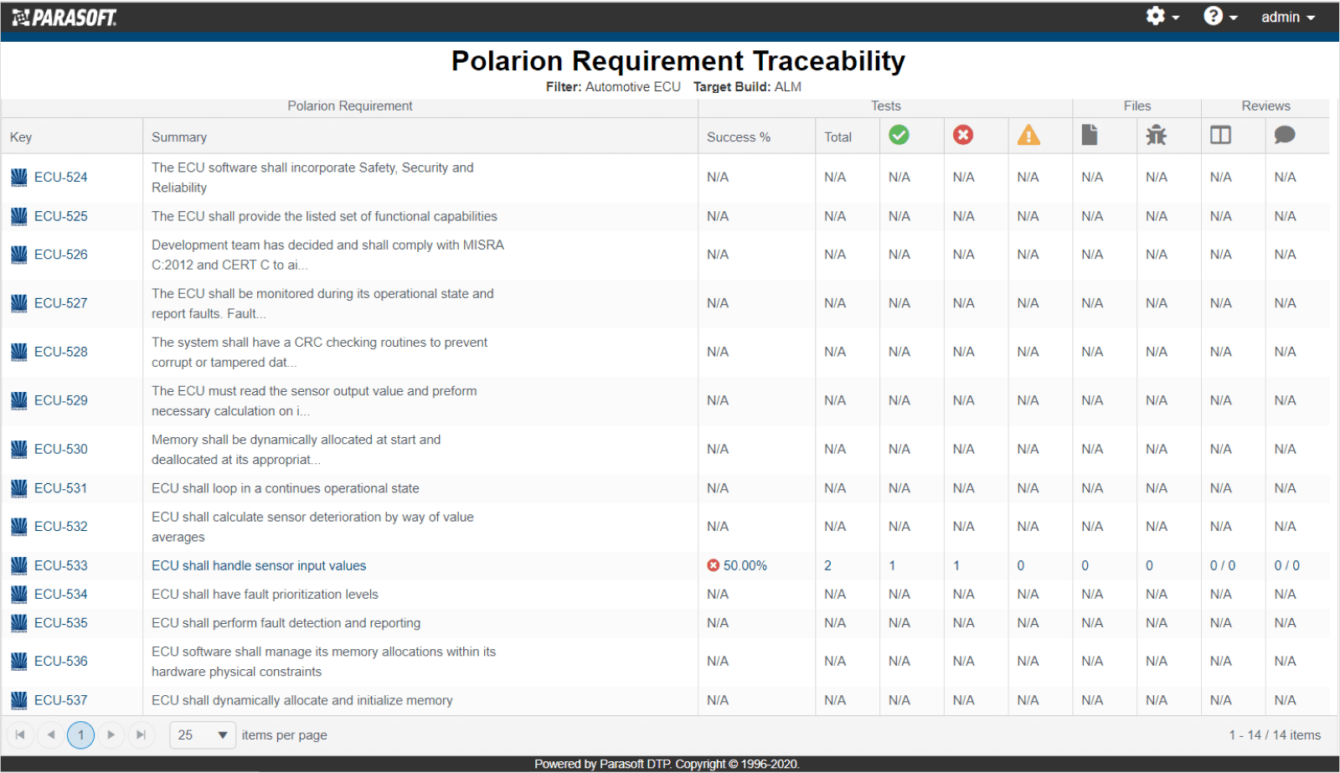1340x773 pixels.
Task: Go to next page of requirements
Action: pos(111,734)
